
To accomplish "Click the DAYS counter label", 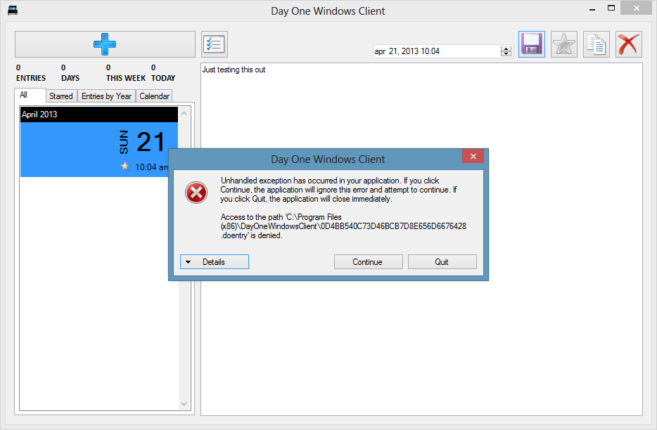I will pos(70,78).
